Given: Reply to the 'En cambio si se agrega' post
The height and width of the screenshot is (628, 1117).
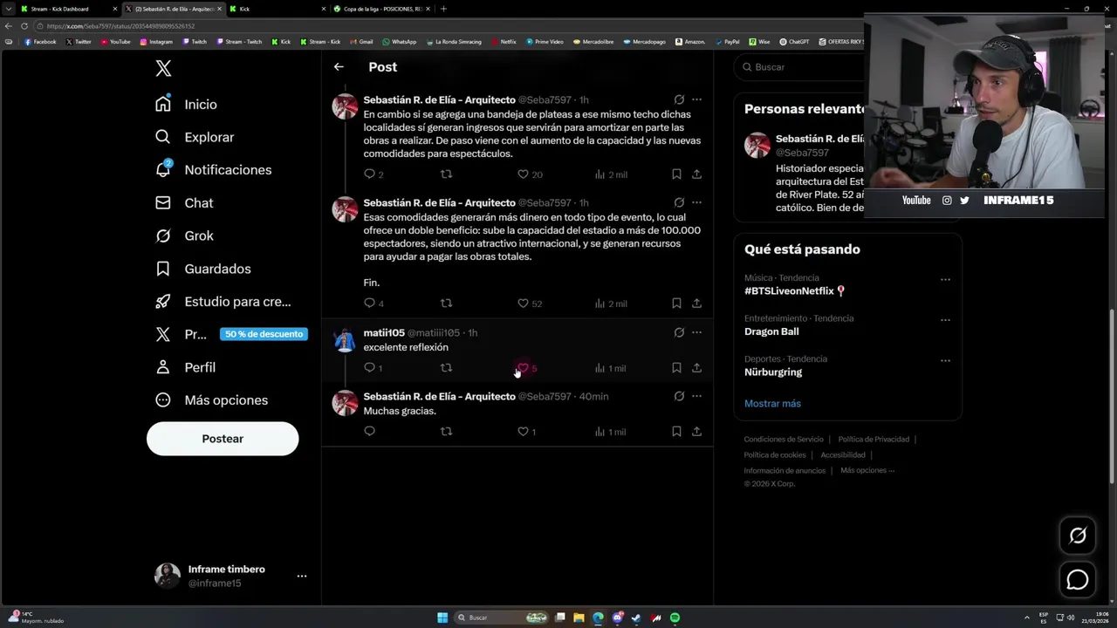Looking at the screenshot, I should (369, 174).
